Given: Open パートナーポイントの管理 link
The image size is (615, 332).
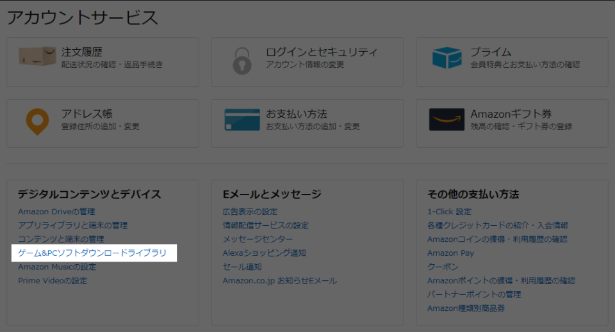Looking at the screenshot, I should 474,294.
